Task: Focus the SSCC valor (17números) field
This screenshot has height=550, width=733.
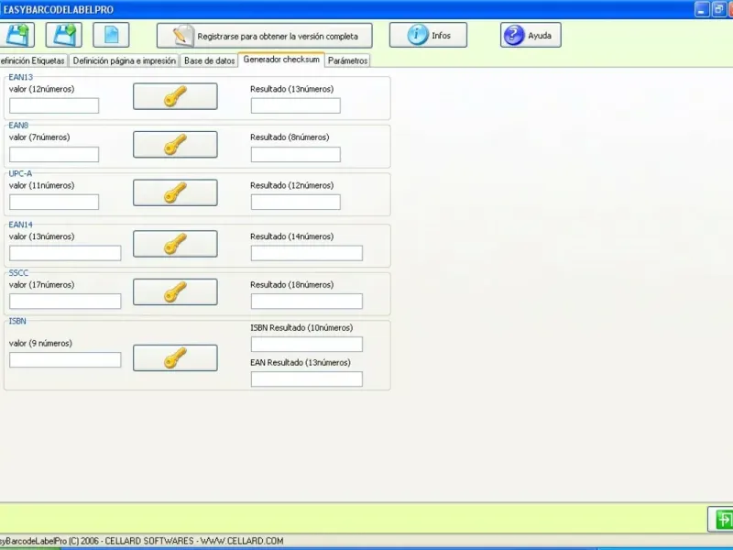Action: 65,302
